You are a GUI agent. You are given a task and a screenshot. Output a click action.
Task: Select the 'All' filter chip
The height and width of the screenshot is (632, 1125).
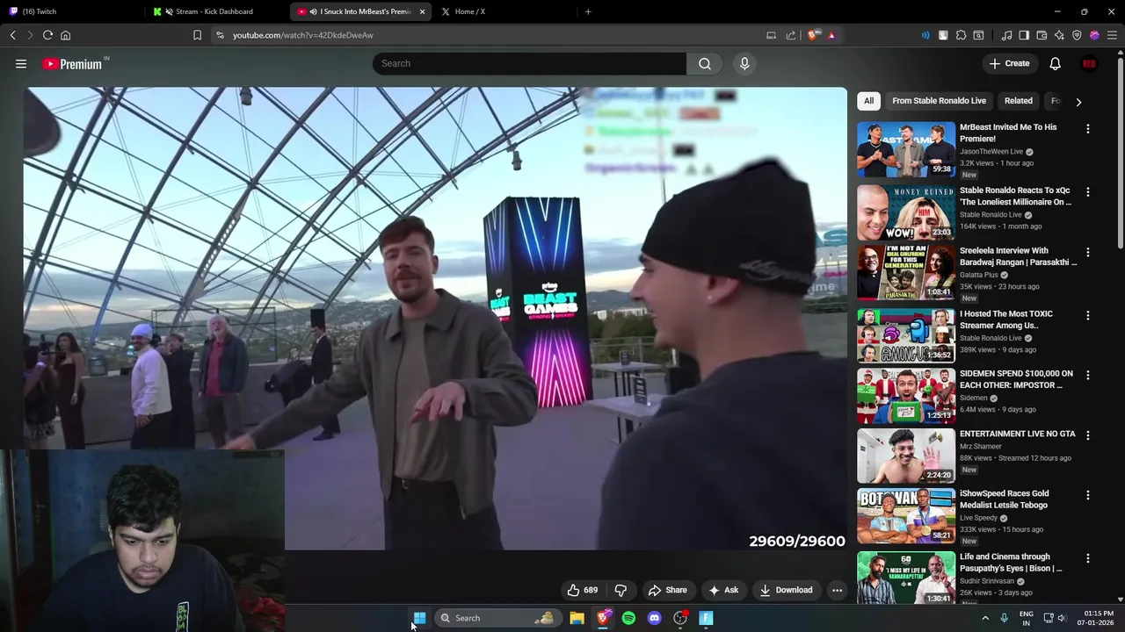click(x=868, y=101)
